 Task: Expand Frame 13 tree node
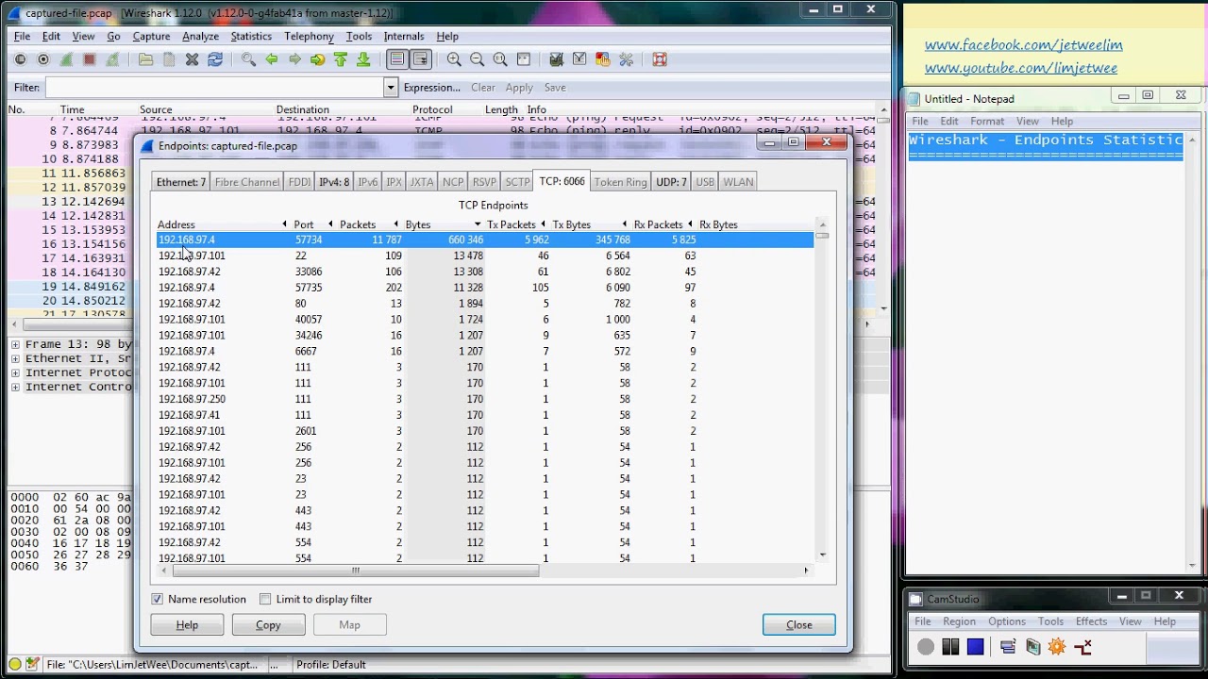tap(15, 344)
